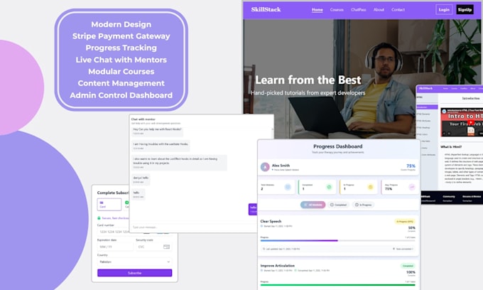Click the green lock secure checkout icon
This screenshot has height=290, width=483.
[x=99, y=218]
